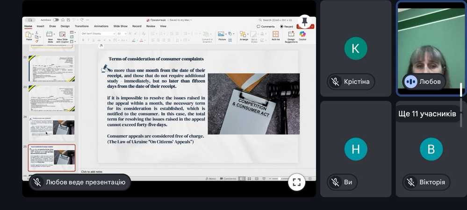This screenshot has height=210, width=467.
Task: Click the Paste icon in the ribbon
Action: [29, 35]
